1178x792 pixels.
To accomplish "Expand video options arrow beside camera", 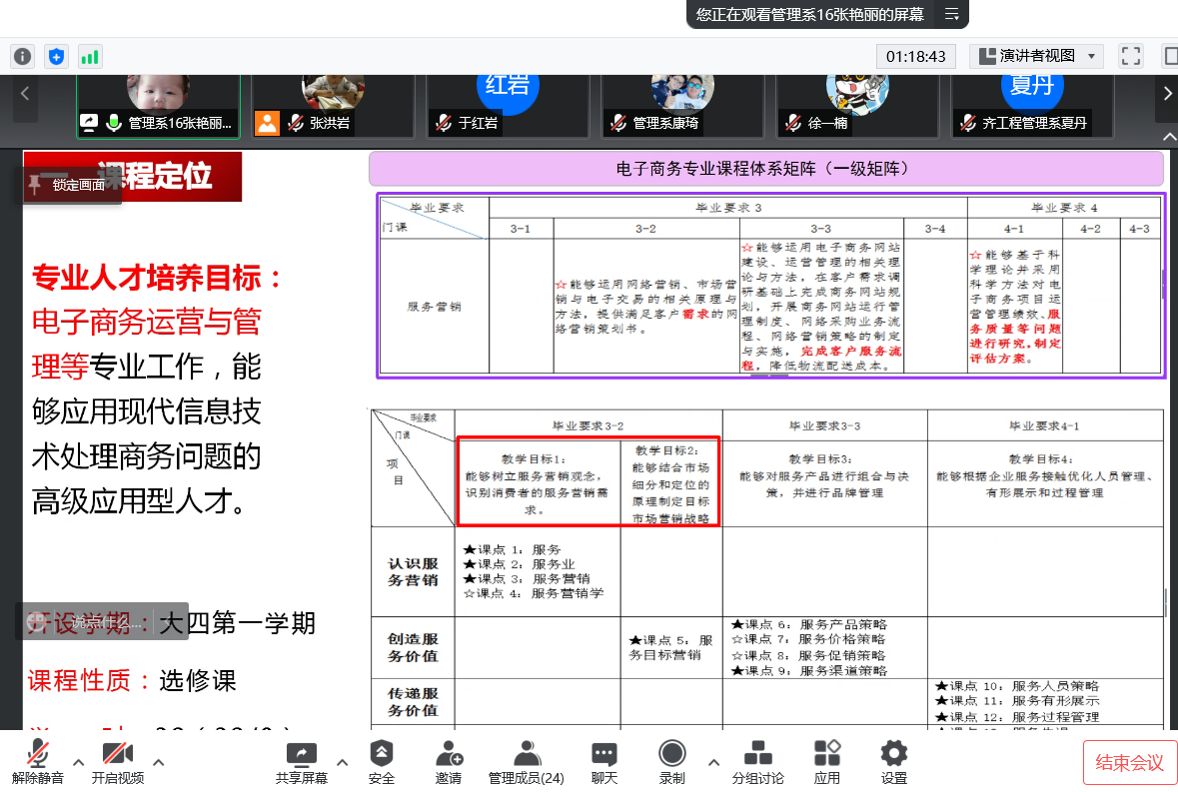I will (x=158, y=763).
